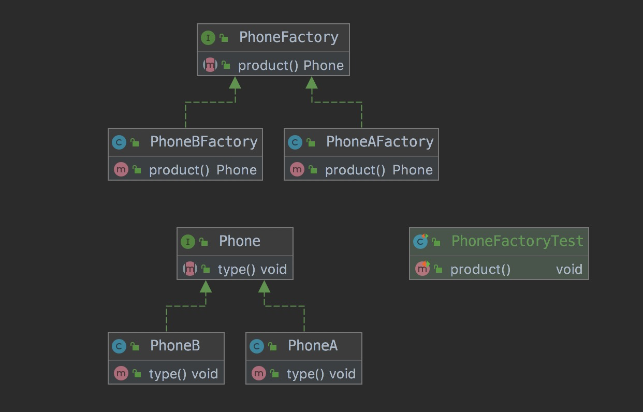Click the interface icon beside Phone

[x=188, y=242]
